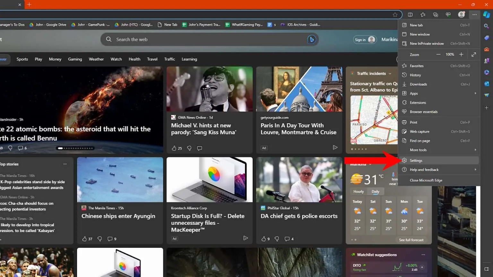The width and height of the screenshot is (493, 277).
Task: Open Browser essentials heart icon in toolbar
Action: [x=448, y=15]
